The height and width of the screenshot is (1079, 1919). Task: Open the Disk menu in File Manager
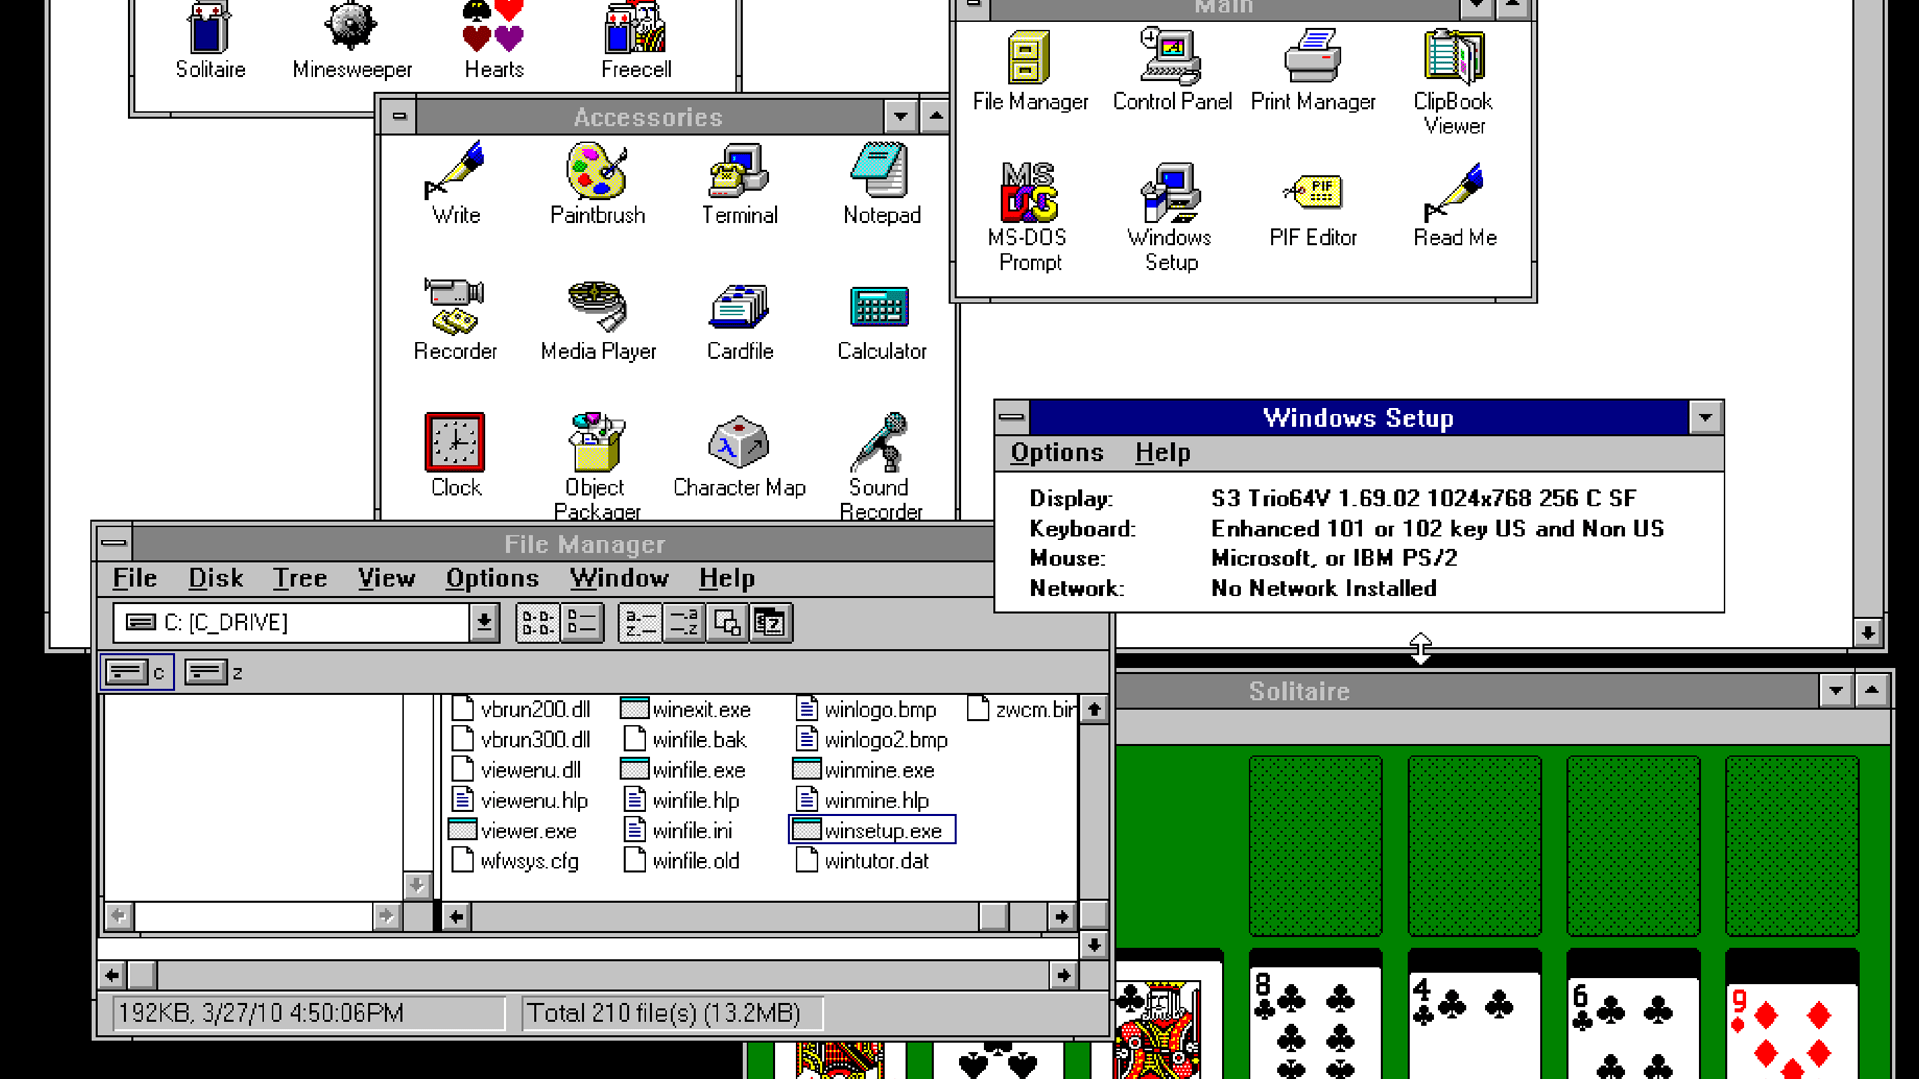[214, 578]
